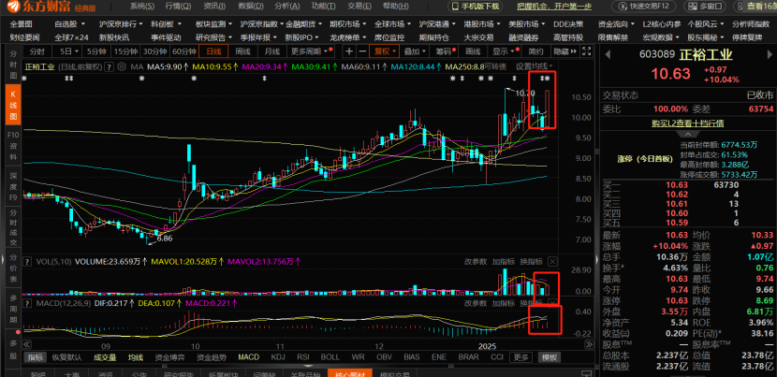
Task: Open 快速交易F12 quick trade
Action: (644, 7)
